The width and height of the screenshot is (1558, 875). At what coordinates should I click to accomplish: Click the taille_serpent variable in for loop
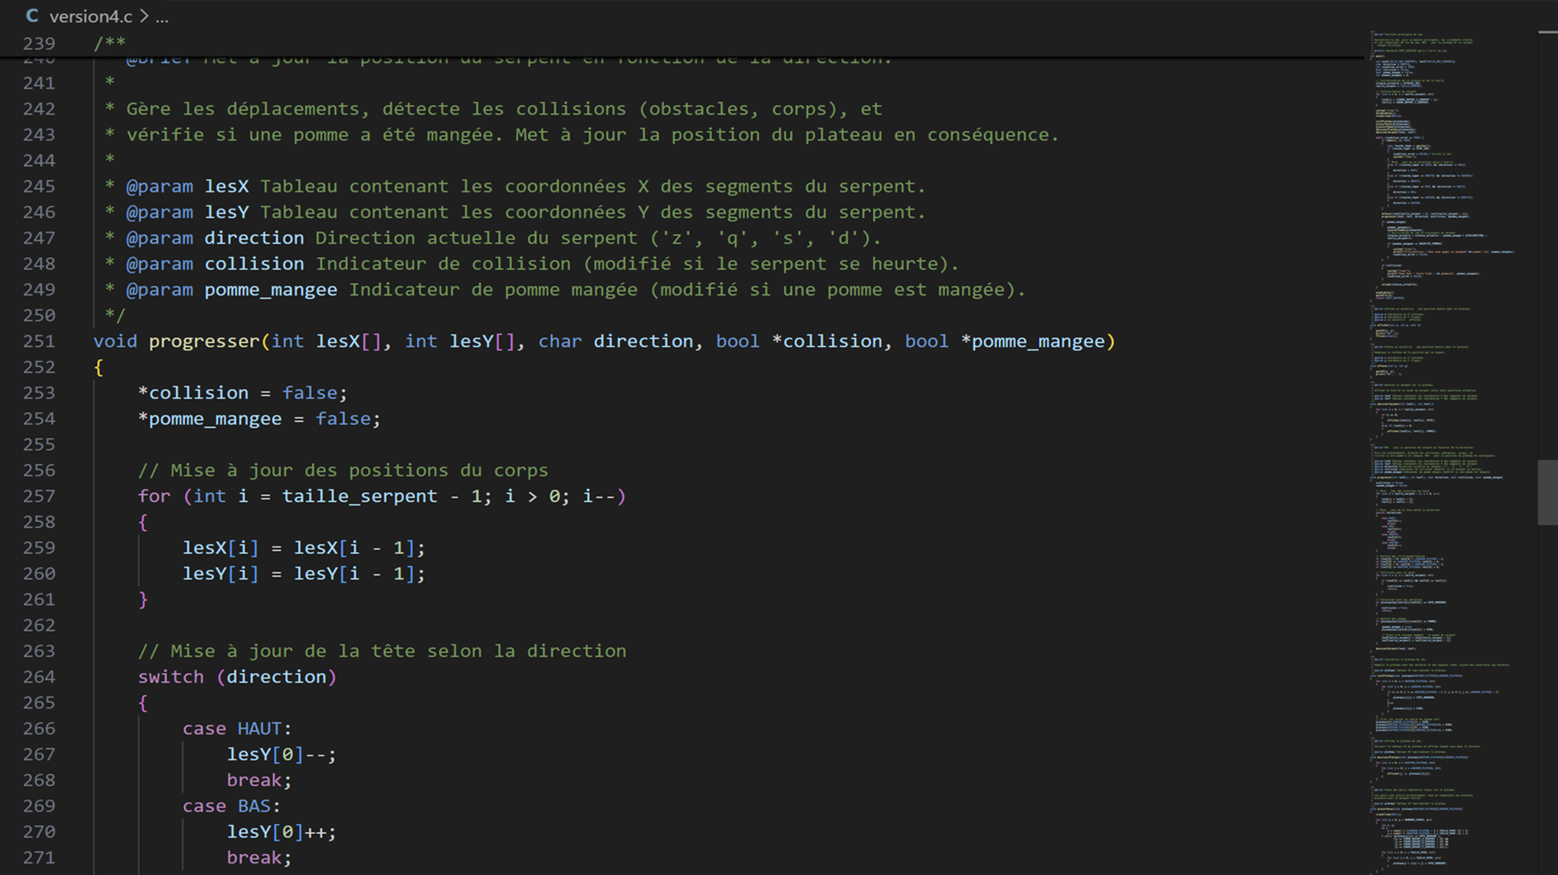359,496
